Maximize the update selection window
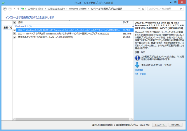187x131 pixels. click(x=175, y=2)
